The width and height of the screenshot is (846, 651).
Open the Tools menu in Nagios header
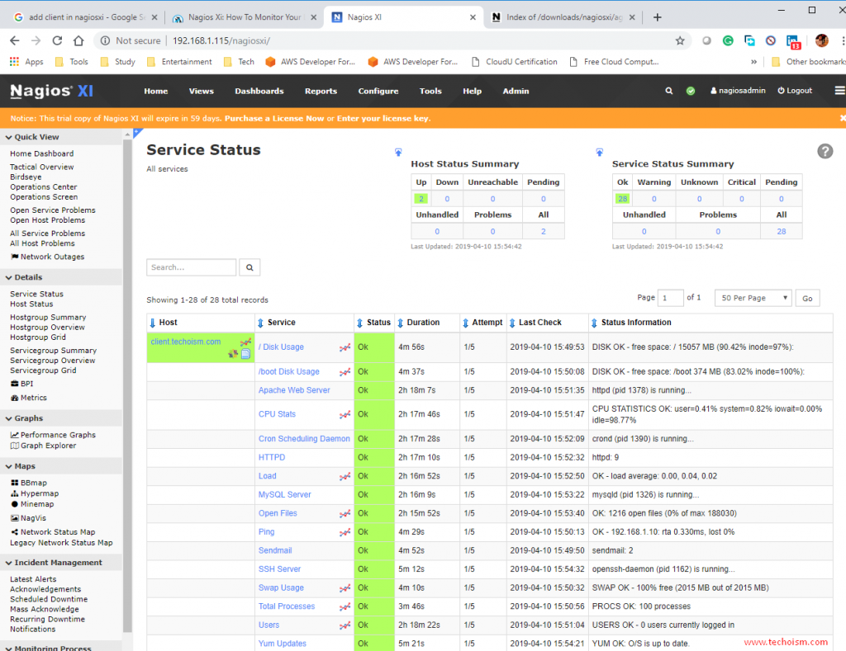pos(430,91)
